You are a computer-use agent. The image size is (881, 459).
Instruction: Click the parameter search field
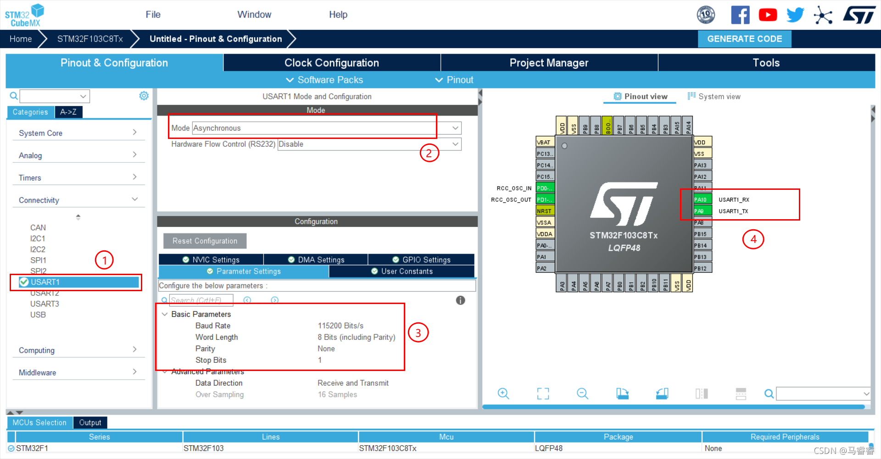coord(201,300)
